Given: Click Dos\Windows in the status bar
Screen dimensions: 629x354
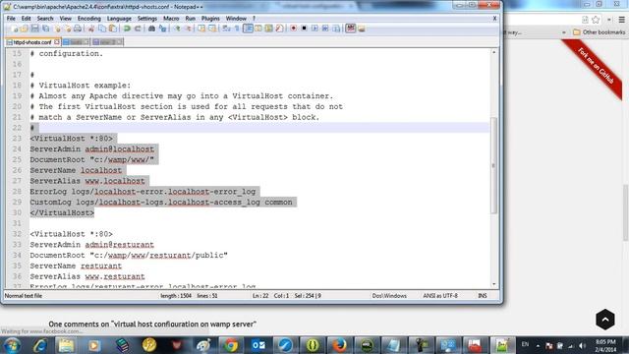Looking at the screenshot, I should click(x=389, y=296).
